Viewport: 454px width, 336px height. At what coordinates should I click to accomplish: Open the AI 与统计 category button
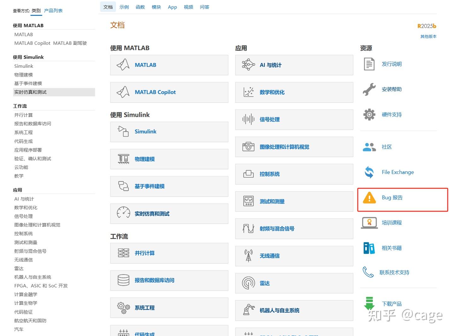point(294,65)
